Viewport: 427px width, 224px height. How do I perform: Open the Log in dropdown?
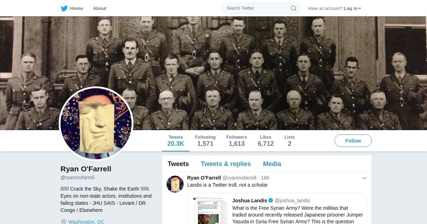click(x=352, y=8)
